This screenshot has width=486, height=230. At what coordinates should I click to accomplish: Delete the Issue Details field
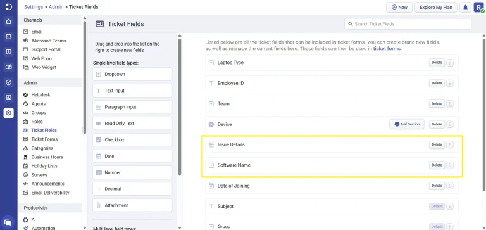tap(437, 144)
